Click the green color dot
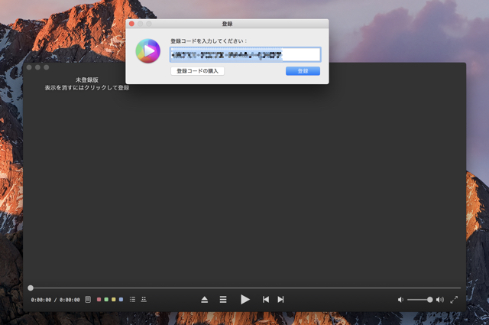This screenshot has width=489, height=325. [106, 300]
